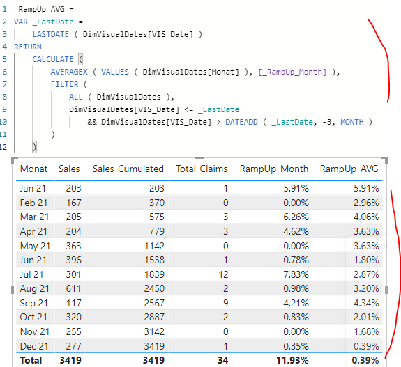Click Sales value 611 for Aug 21
This screenshot has width=401, height=367.
coord(73,288)
